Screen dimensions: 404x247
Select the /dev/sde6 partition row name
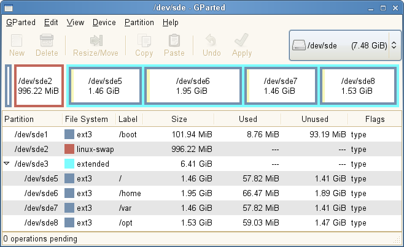click(41, 193)
